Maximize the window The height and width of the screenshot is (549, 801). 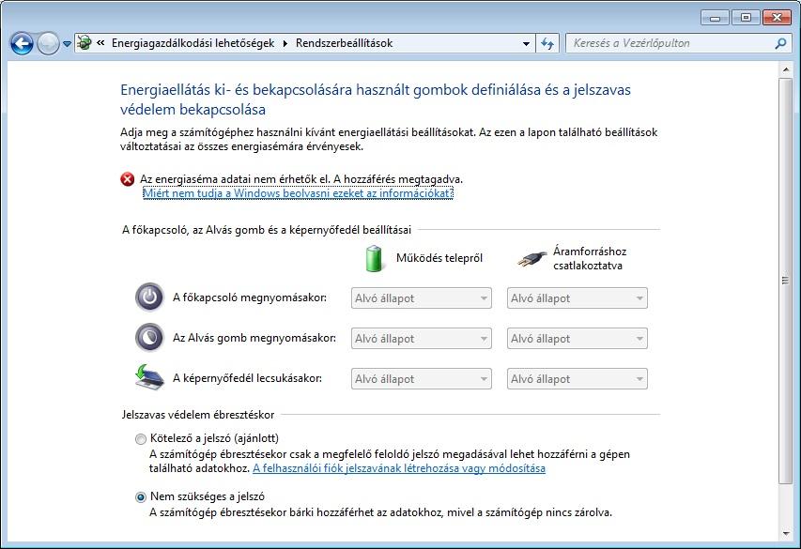coord(746,18)
